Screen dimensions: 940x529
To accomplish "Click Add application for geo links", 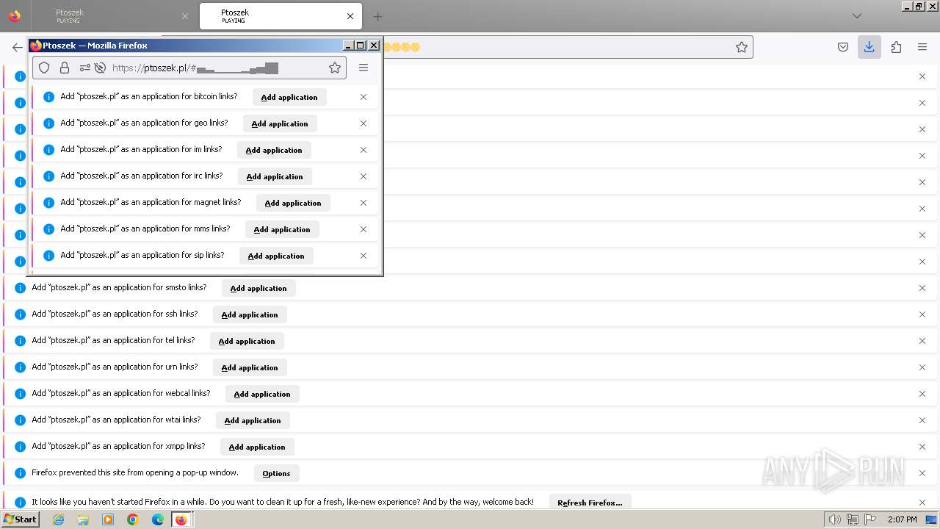I will click(x=280, y=123).
